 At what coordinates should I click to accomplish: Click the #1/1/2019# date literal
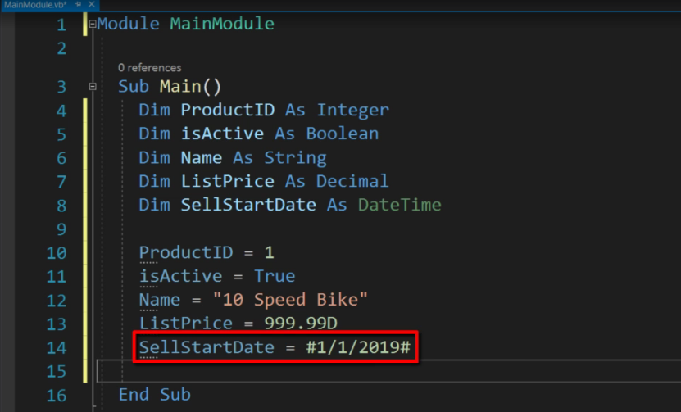[x=358, y=347]
